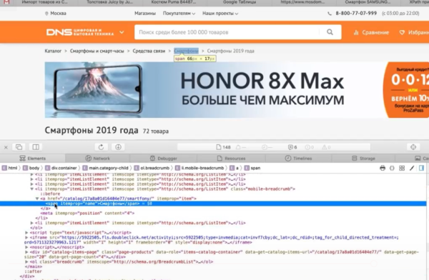Open the Network tab
This screenshot has width=429, height=280.
pos(98,159)
